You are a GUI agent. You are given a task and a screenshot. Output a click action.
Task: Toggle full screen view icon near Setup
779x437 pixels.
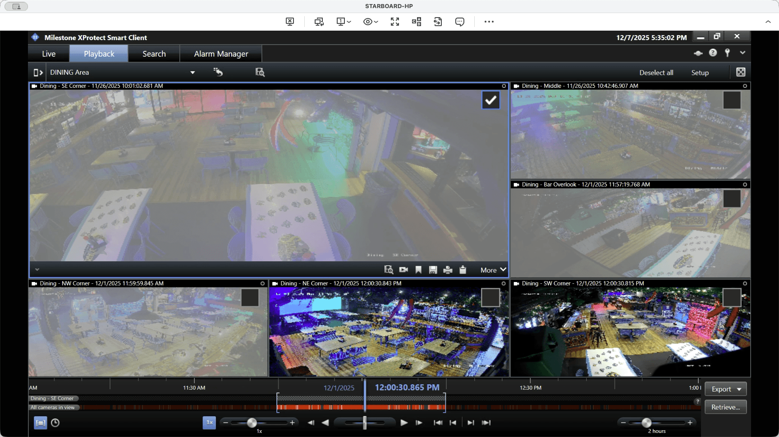(x=741, y=72)
